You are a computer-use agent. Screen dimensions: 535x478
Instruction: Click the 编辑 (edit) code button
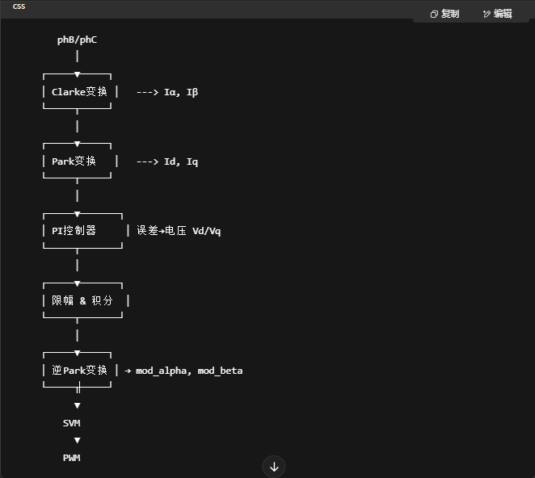click(x=498, y=14)
